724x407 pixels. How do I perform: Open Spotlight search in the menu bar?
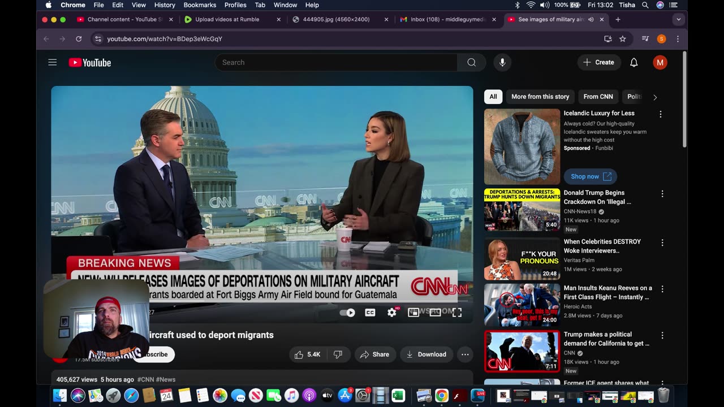tap(645, 5)
